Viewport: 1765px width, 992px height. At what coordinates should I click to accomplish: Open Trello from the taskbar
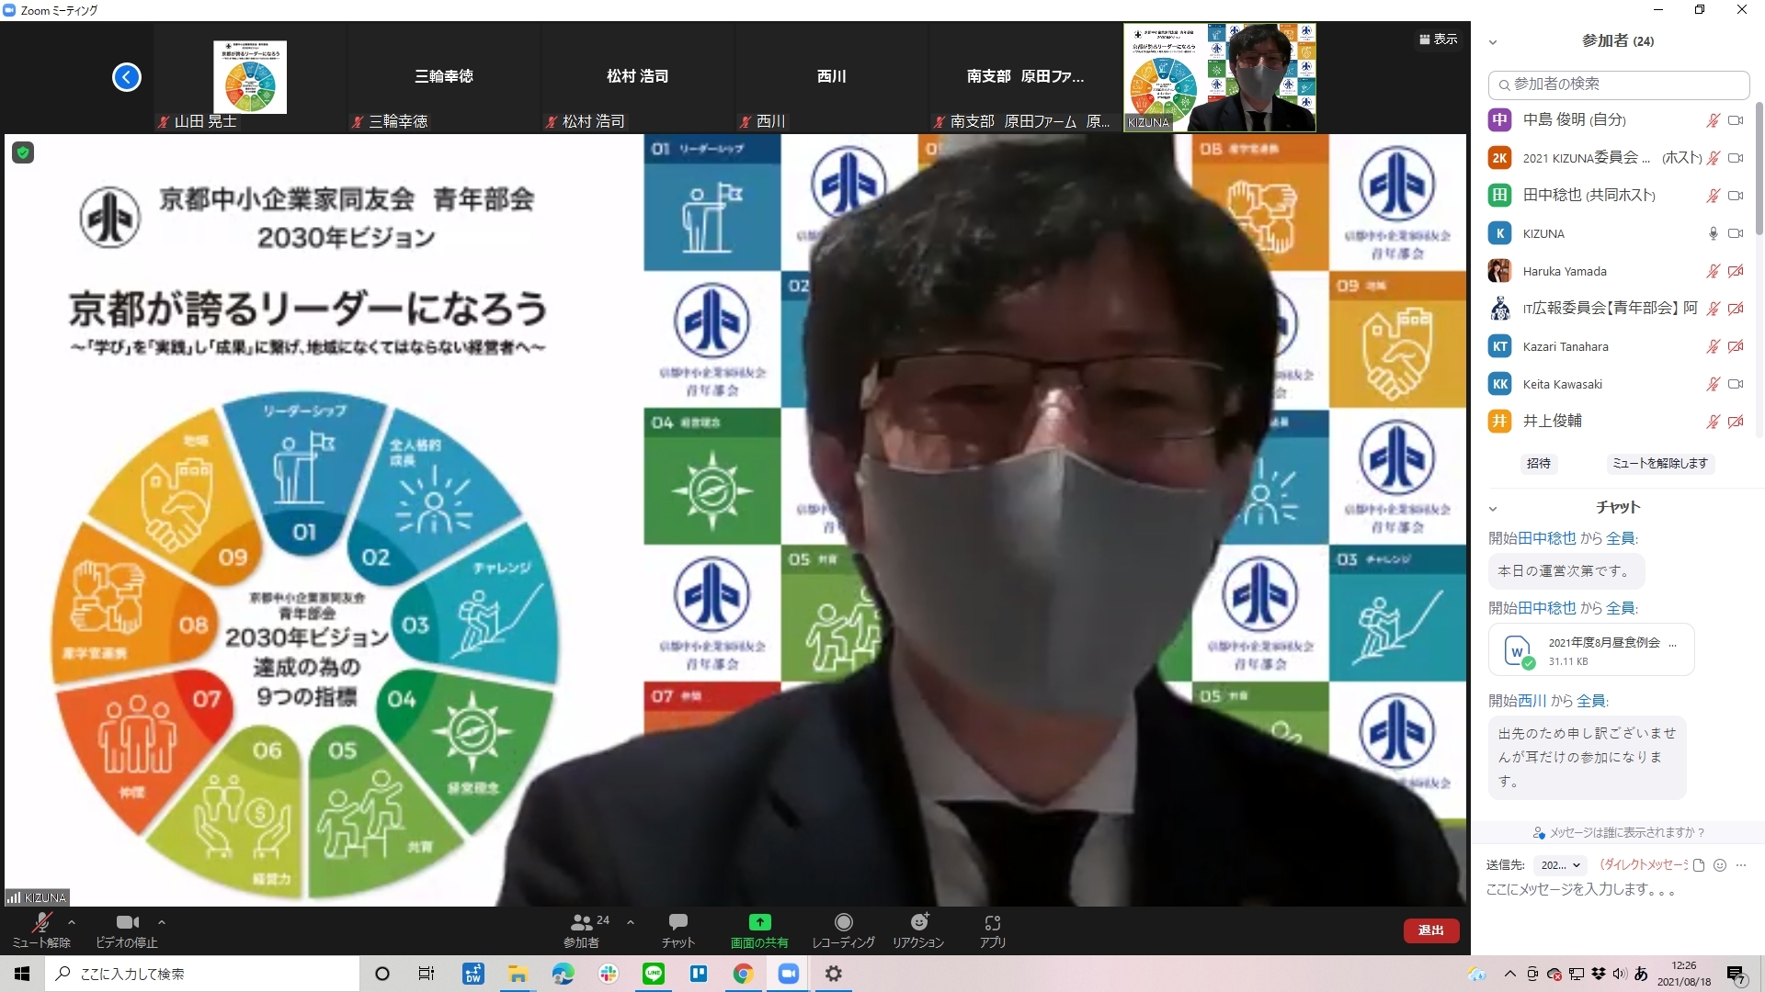click(698, 974)
